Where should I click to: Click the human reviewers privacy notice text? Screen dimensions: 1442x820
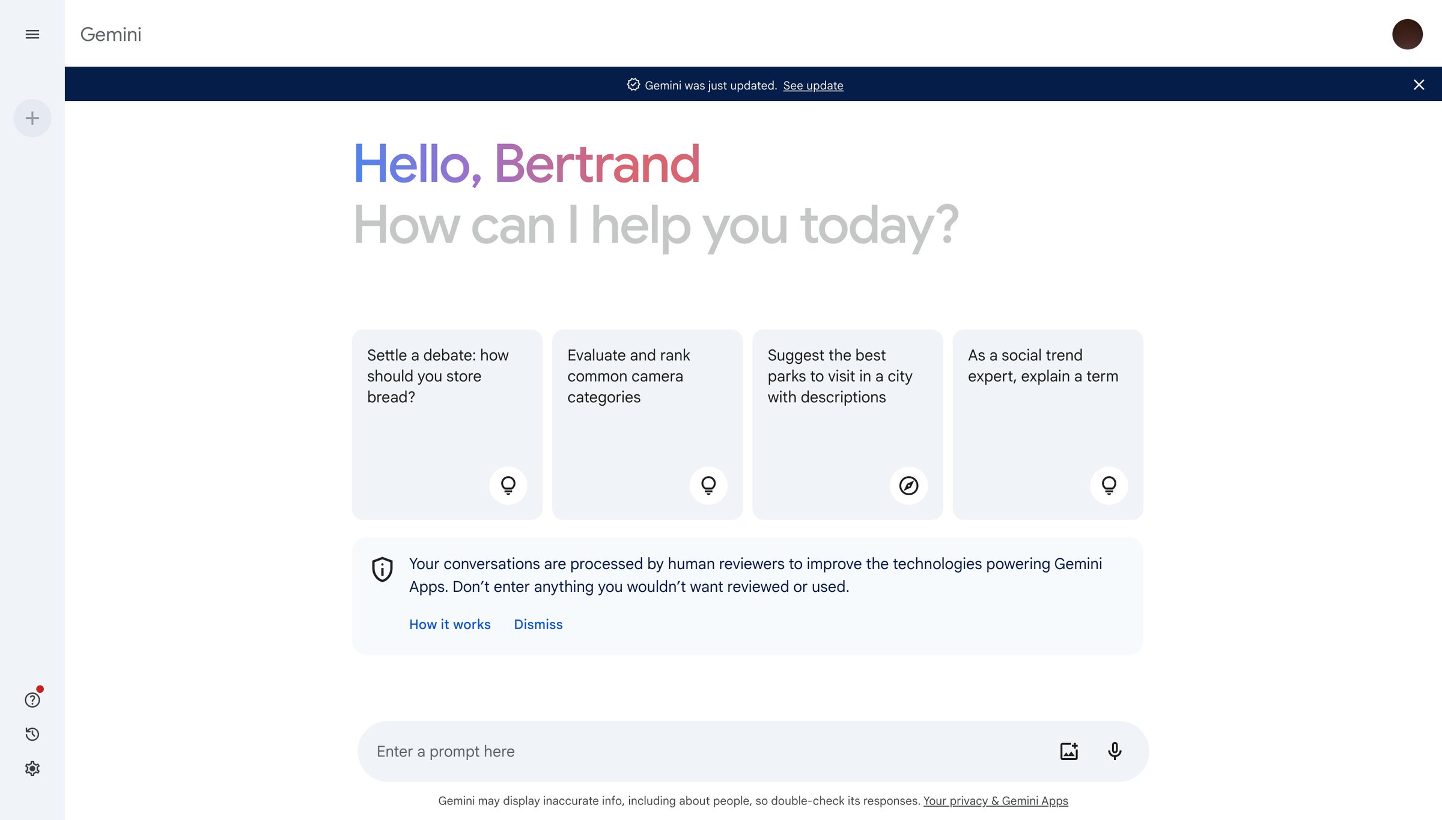[x=756, y=575]
